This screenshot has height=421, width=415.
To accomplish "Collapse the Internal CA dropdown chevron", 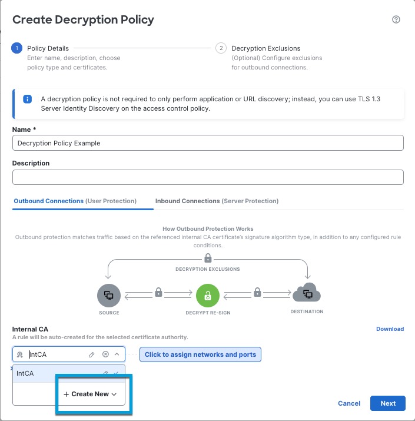I will (117, 354).
